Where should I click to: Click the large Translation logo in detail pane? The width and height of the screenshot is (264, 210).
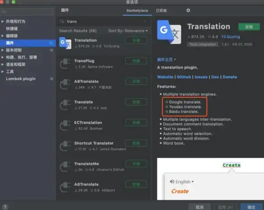click(x=169, y=32)
